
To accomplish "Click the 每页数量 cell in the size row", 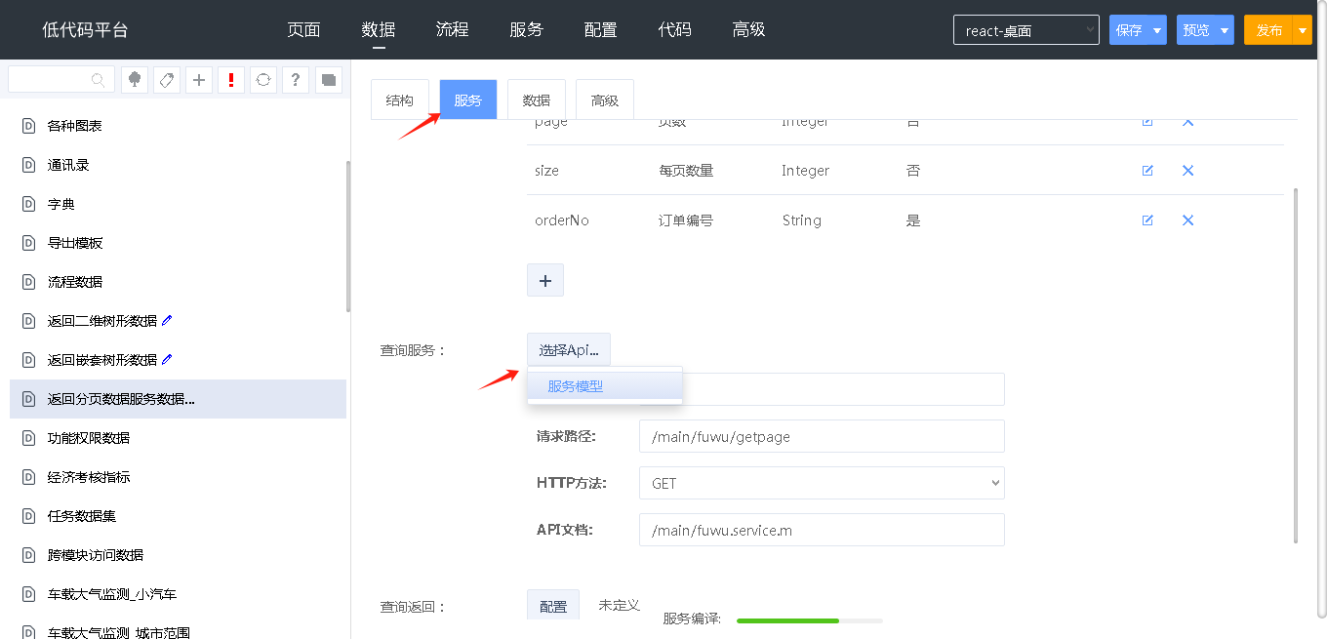I will (x=686, y=171).
